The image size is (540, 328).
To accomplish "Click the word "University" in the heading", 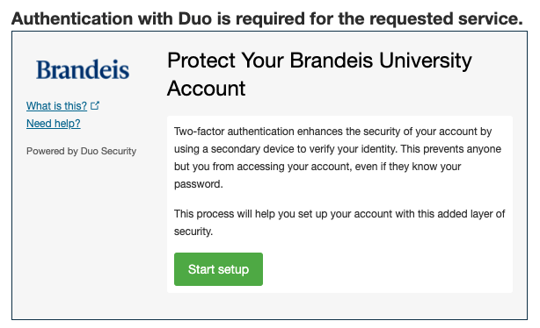I will point(426,61).
